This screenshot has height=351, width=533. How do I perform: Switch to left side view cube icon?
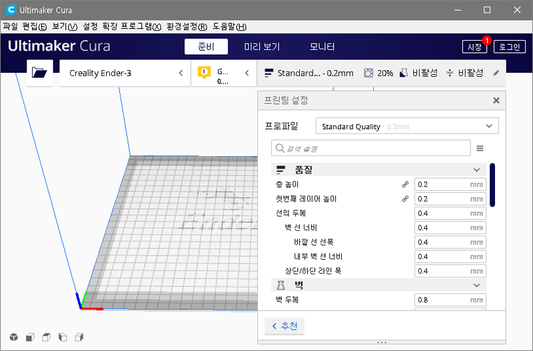(x=63, y=337)
